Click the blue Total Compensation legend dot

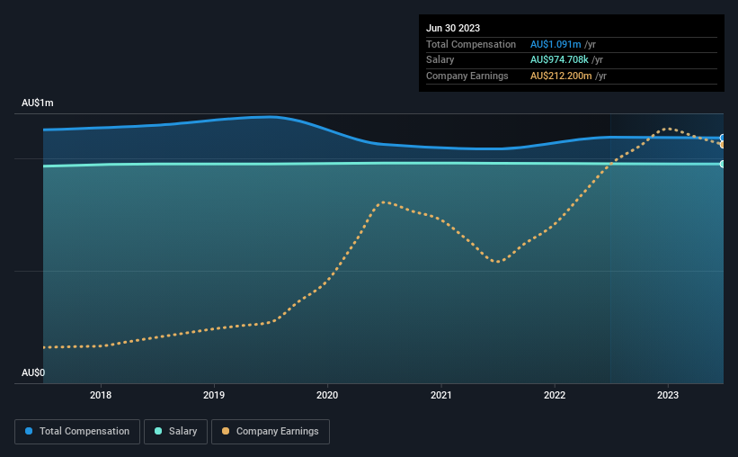(29, 431)
